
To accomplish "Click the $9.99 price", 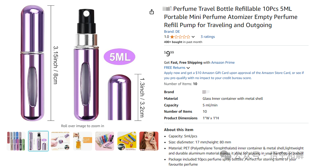I will (169, 53).
